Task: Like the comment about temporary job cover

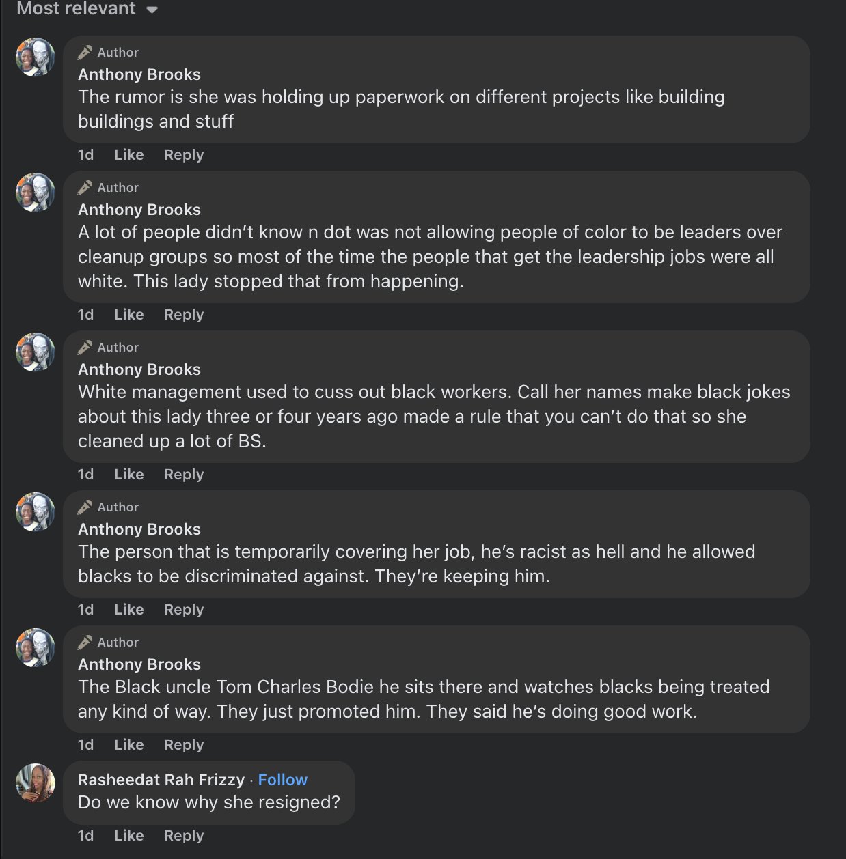Action: pos(128,610)
